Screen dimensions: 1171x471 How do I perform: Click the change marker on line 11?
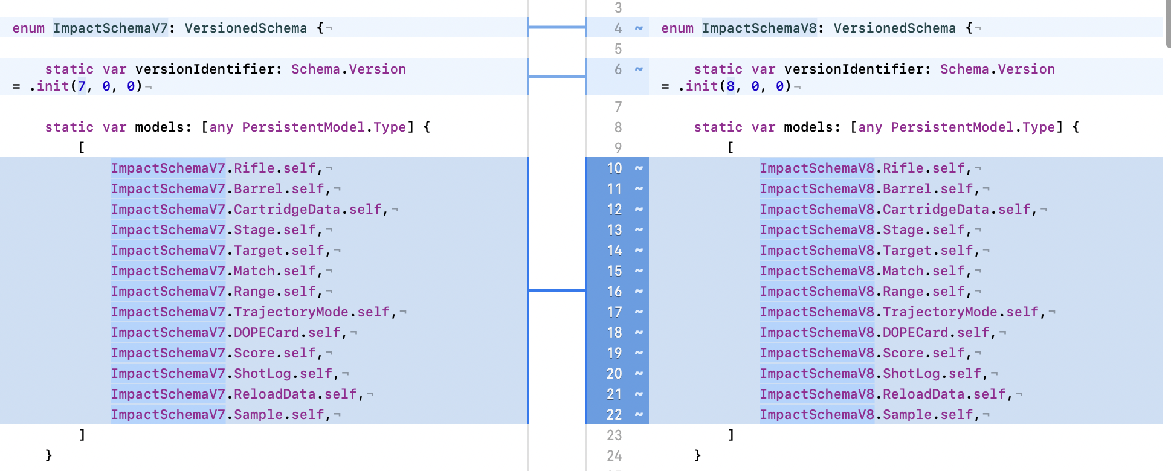point(639,189)
